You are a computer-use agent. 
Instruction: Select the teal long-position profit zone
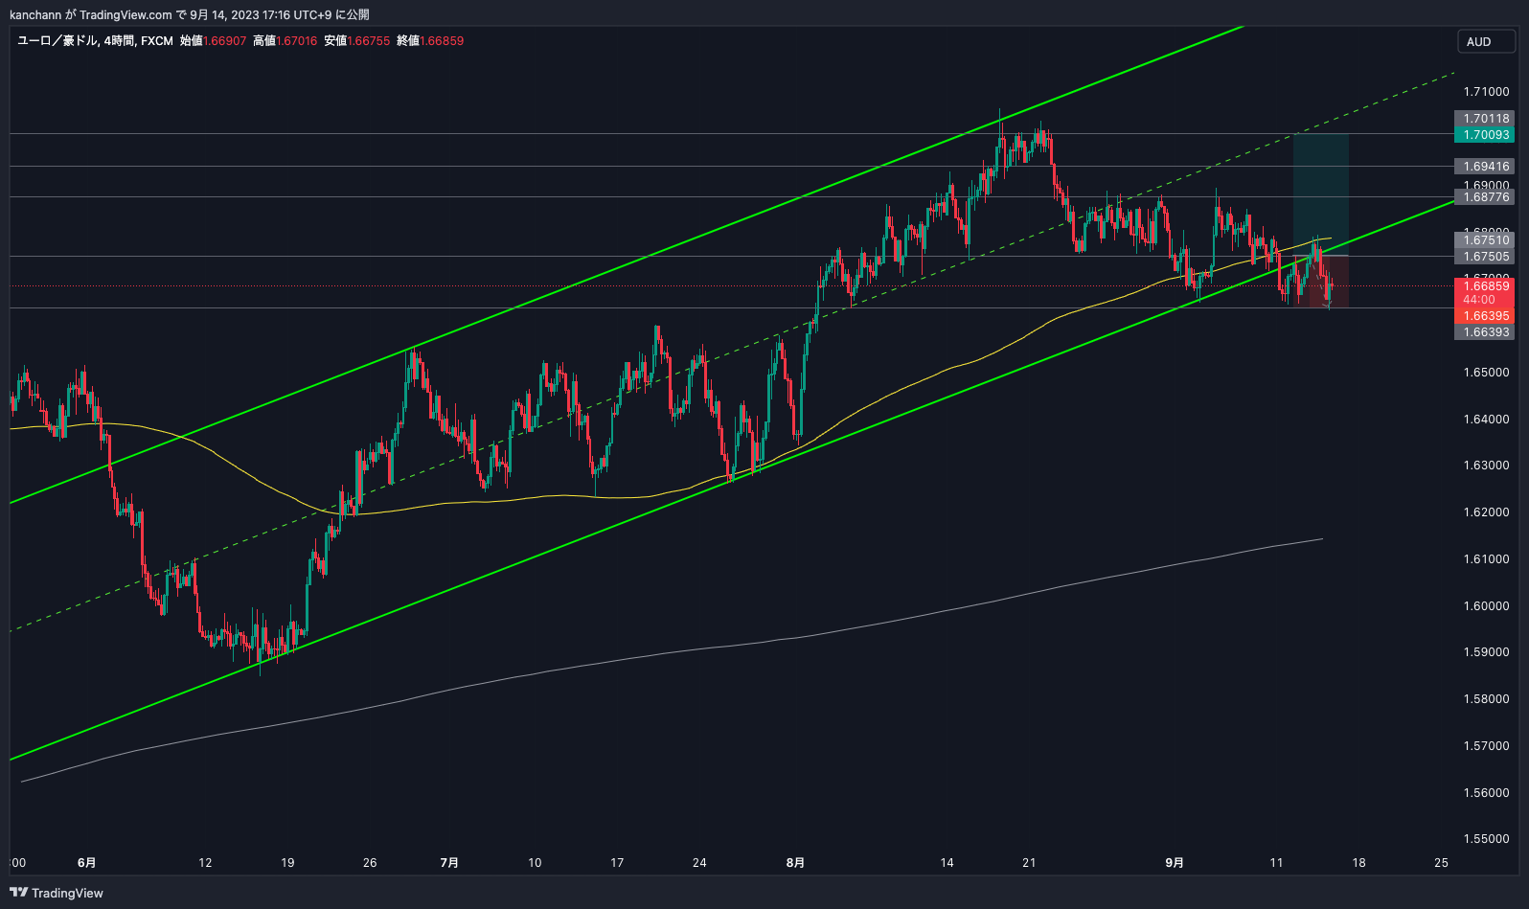[x=1320, y=194]
